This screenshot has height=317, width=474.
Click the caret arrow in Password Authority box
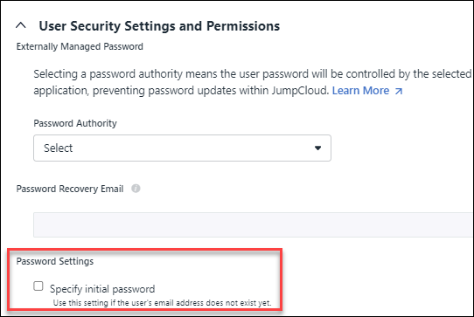click(x=317, y=148)
